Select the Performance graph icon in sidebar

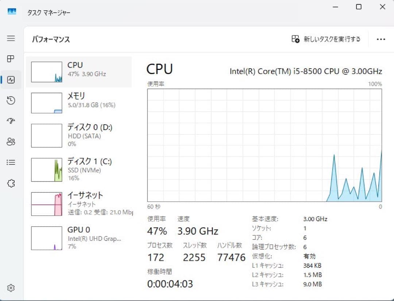(x=11, y=79)
